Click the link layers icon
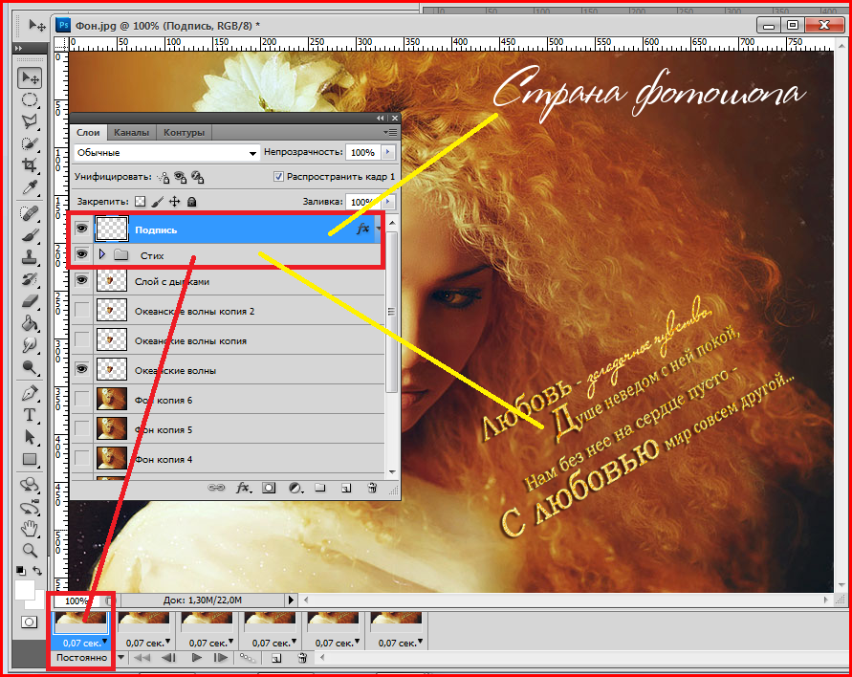Screen dimensions: 852x677 216,488
